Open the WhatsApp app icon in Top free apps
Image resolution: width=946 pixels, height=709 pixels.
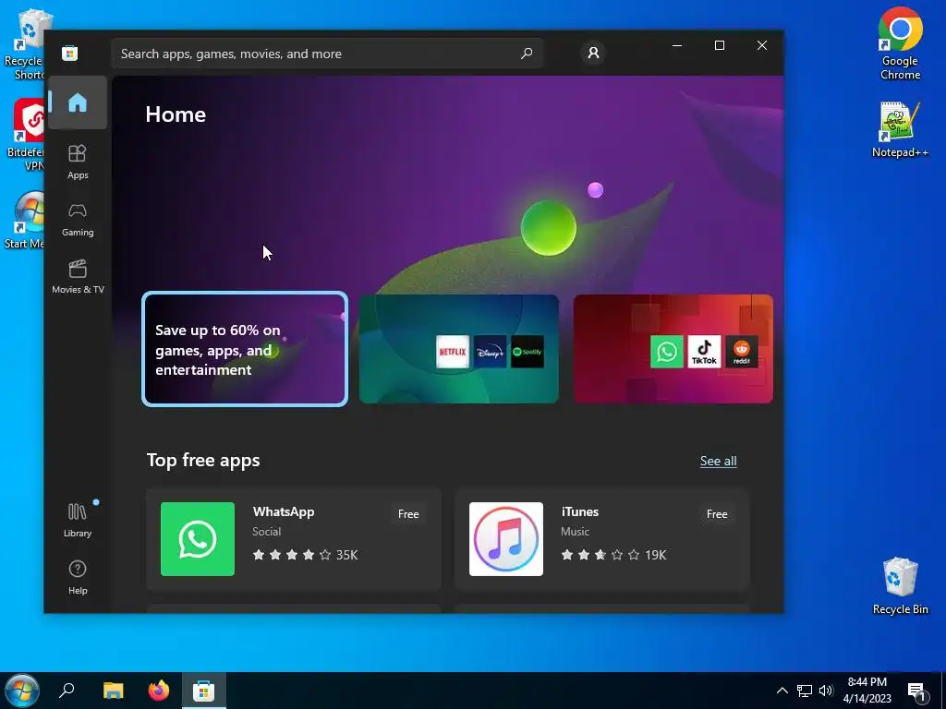(x=198, y=539)
